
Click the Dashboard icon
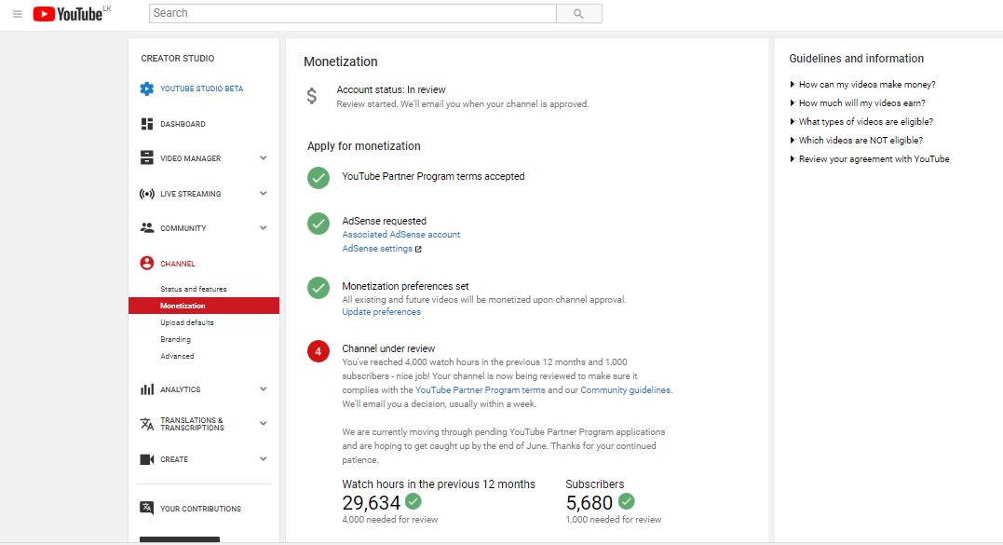tap(146, 124)
